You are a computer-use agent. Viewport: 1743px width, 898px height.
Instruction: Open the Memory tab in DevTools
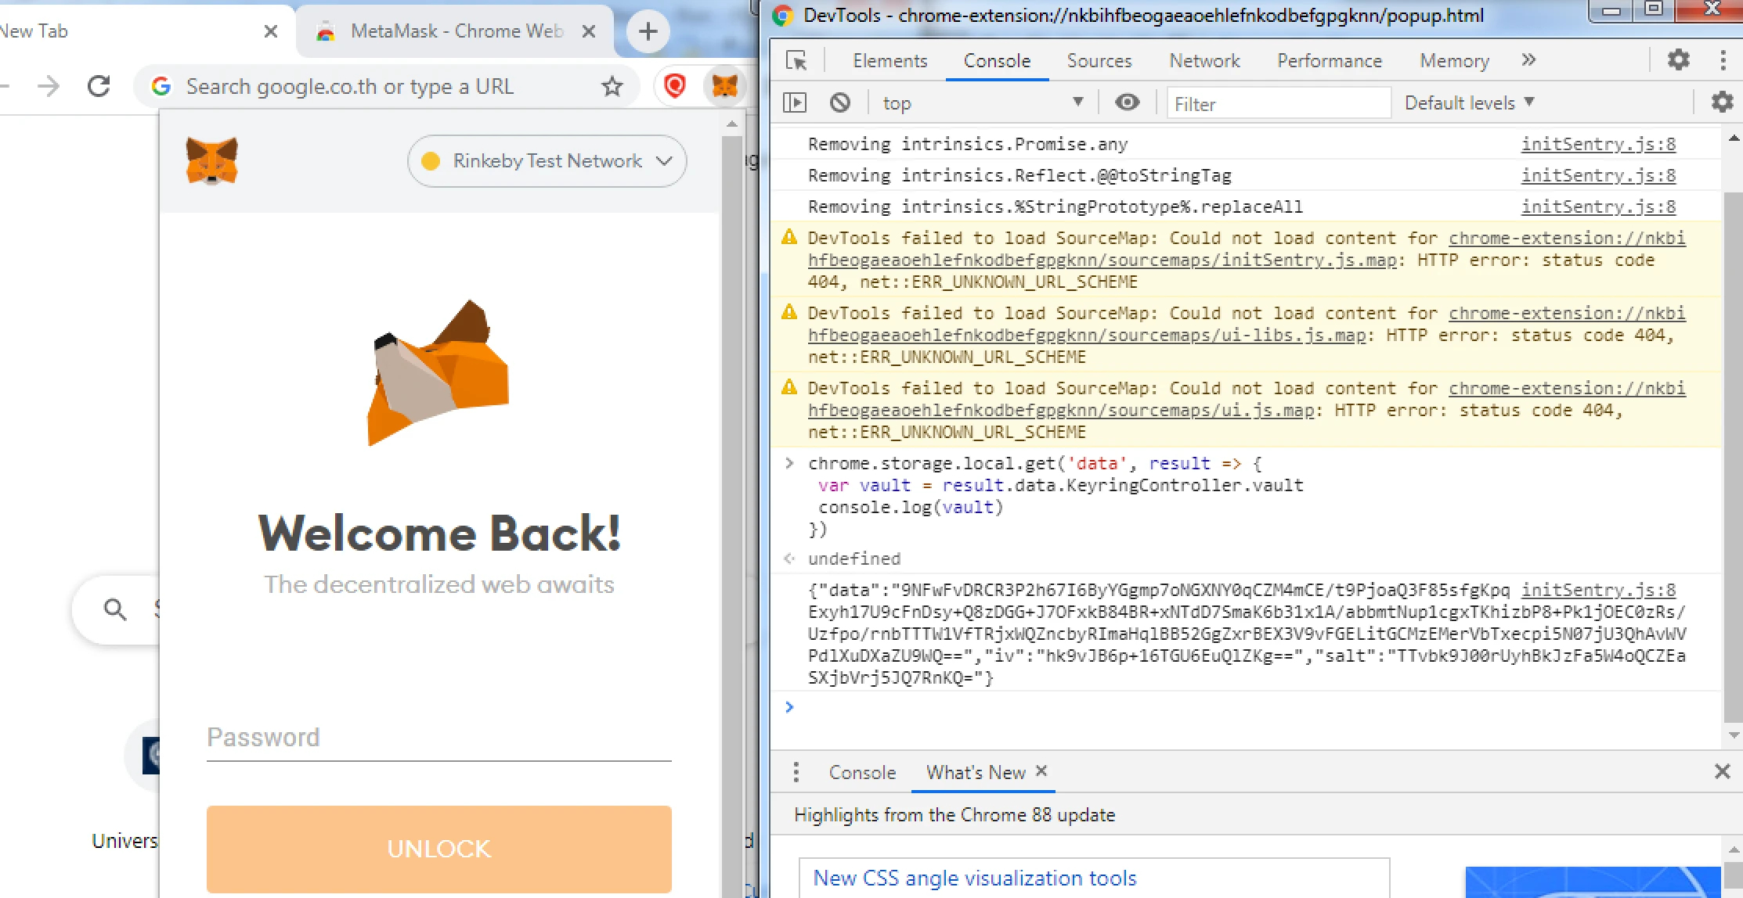[x=1454, y=60]
